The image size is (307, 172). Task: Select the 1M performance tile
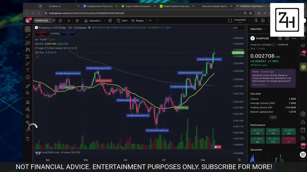point(273,132)
